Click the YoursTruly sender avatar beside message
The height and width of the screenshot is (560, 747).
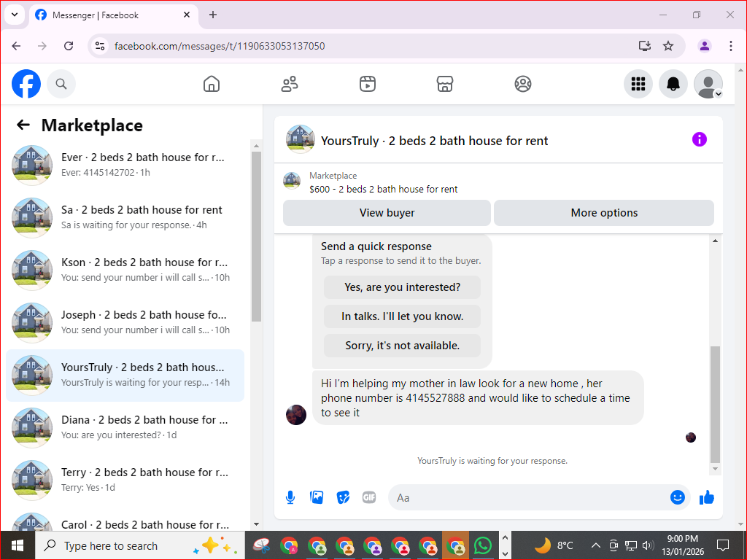(x=296, y=415)
